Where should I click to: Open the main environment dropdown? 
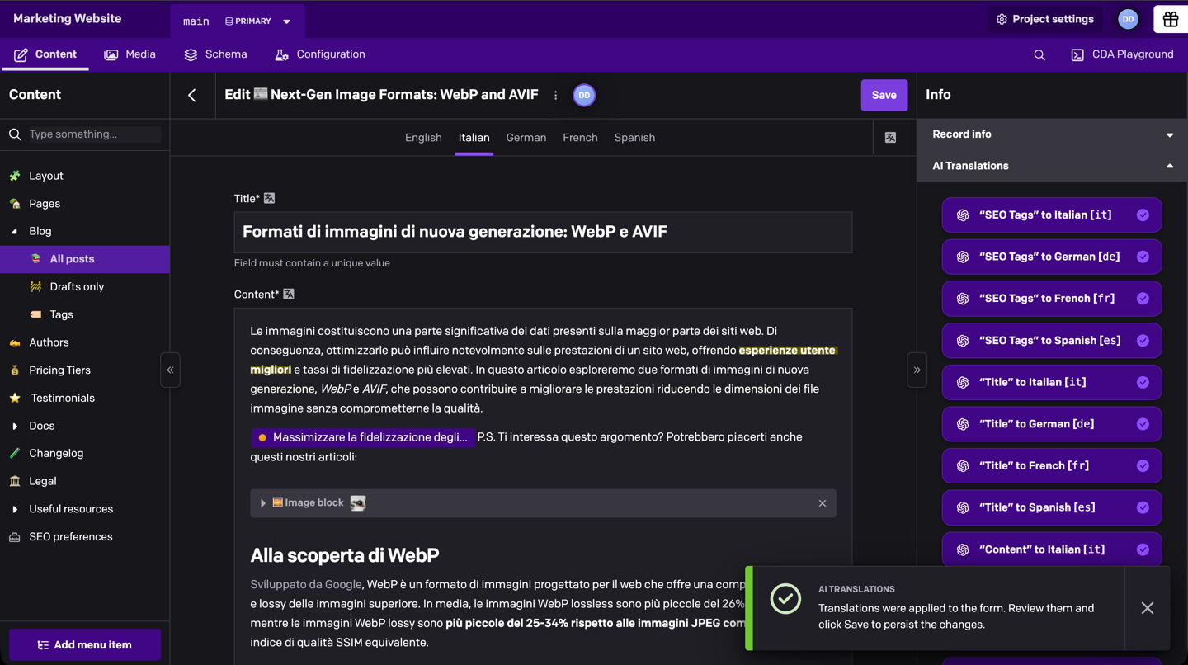click(x=238, y=21)
